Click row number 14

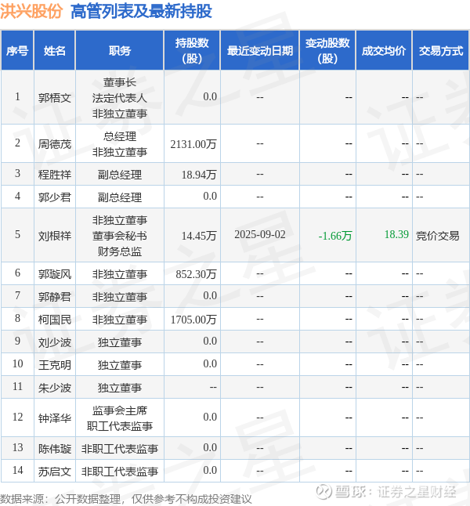(x=17, y=470)
